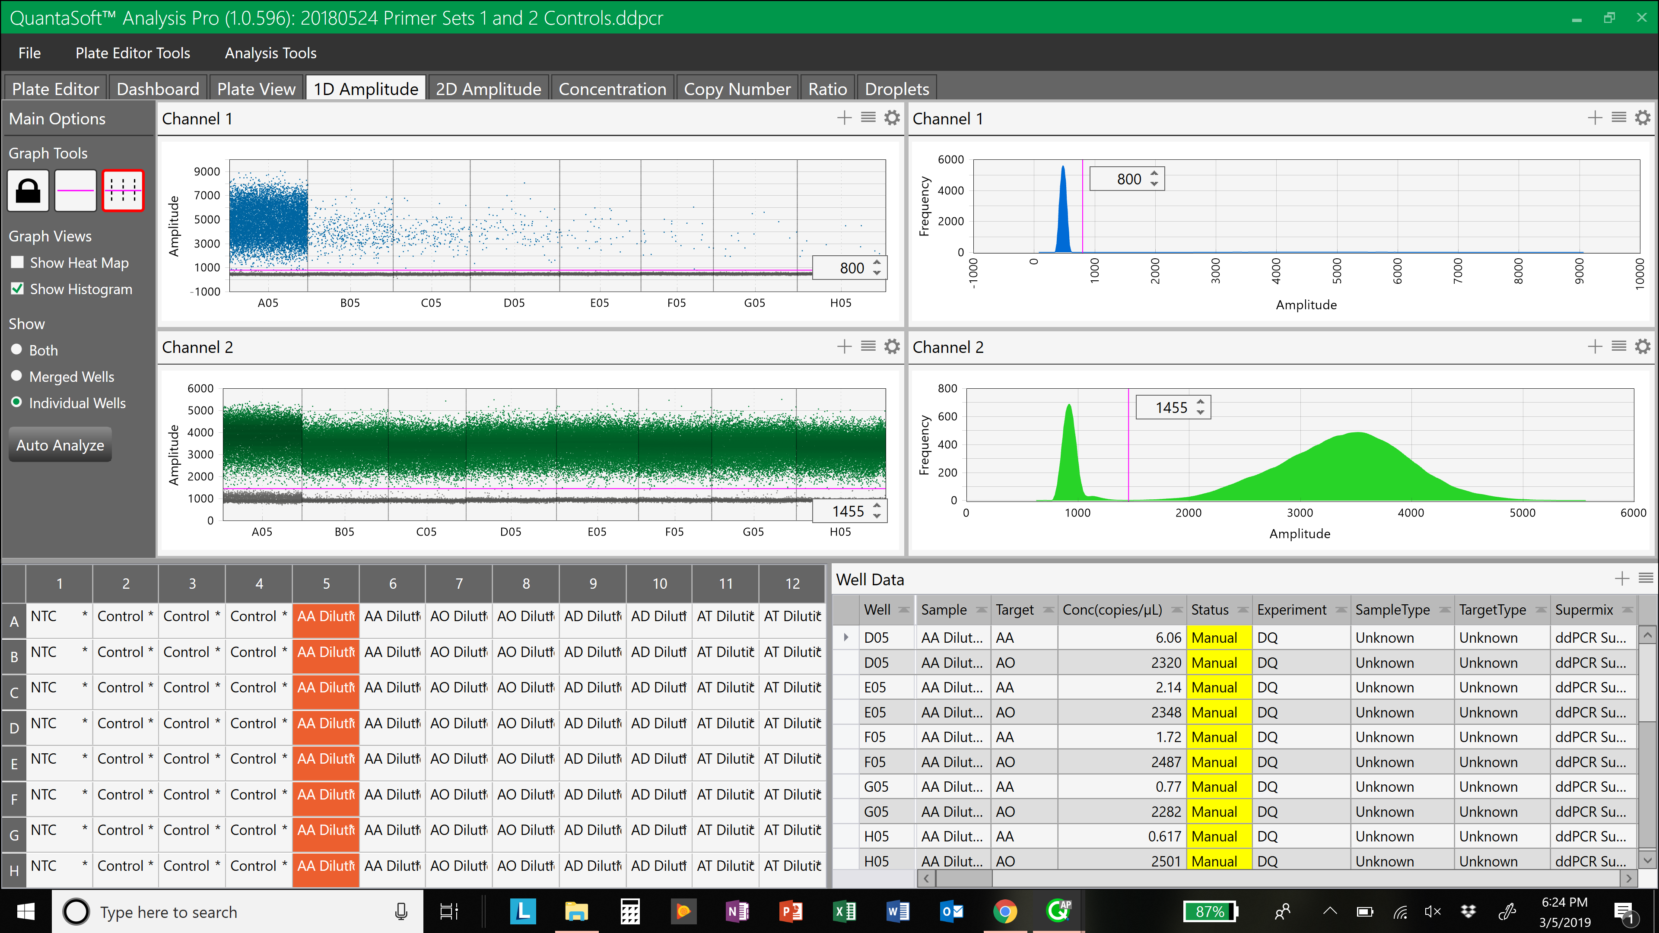Open settings gear on Channel 1 histogram
1659x933 pixels.
1643,118
